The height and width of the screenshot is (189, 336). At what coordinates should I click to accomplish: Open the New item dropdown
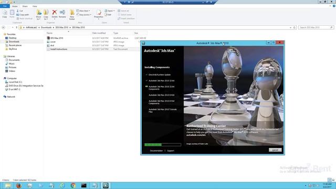[x=83, y=10]
